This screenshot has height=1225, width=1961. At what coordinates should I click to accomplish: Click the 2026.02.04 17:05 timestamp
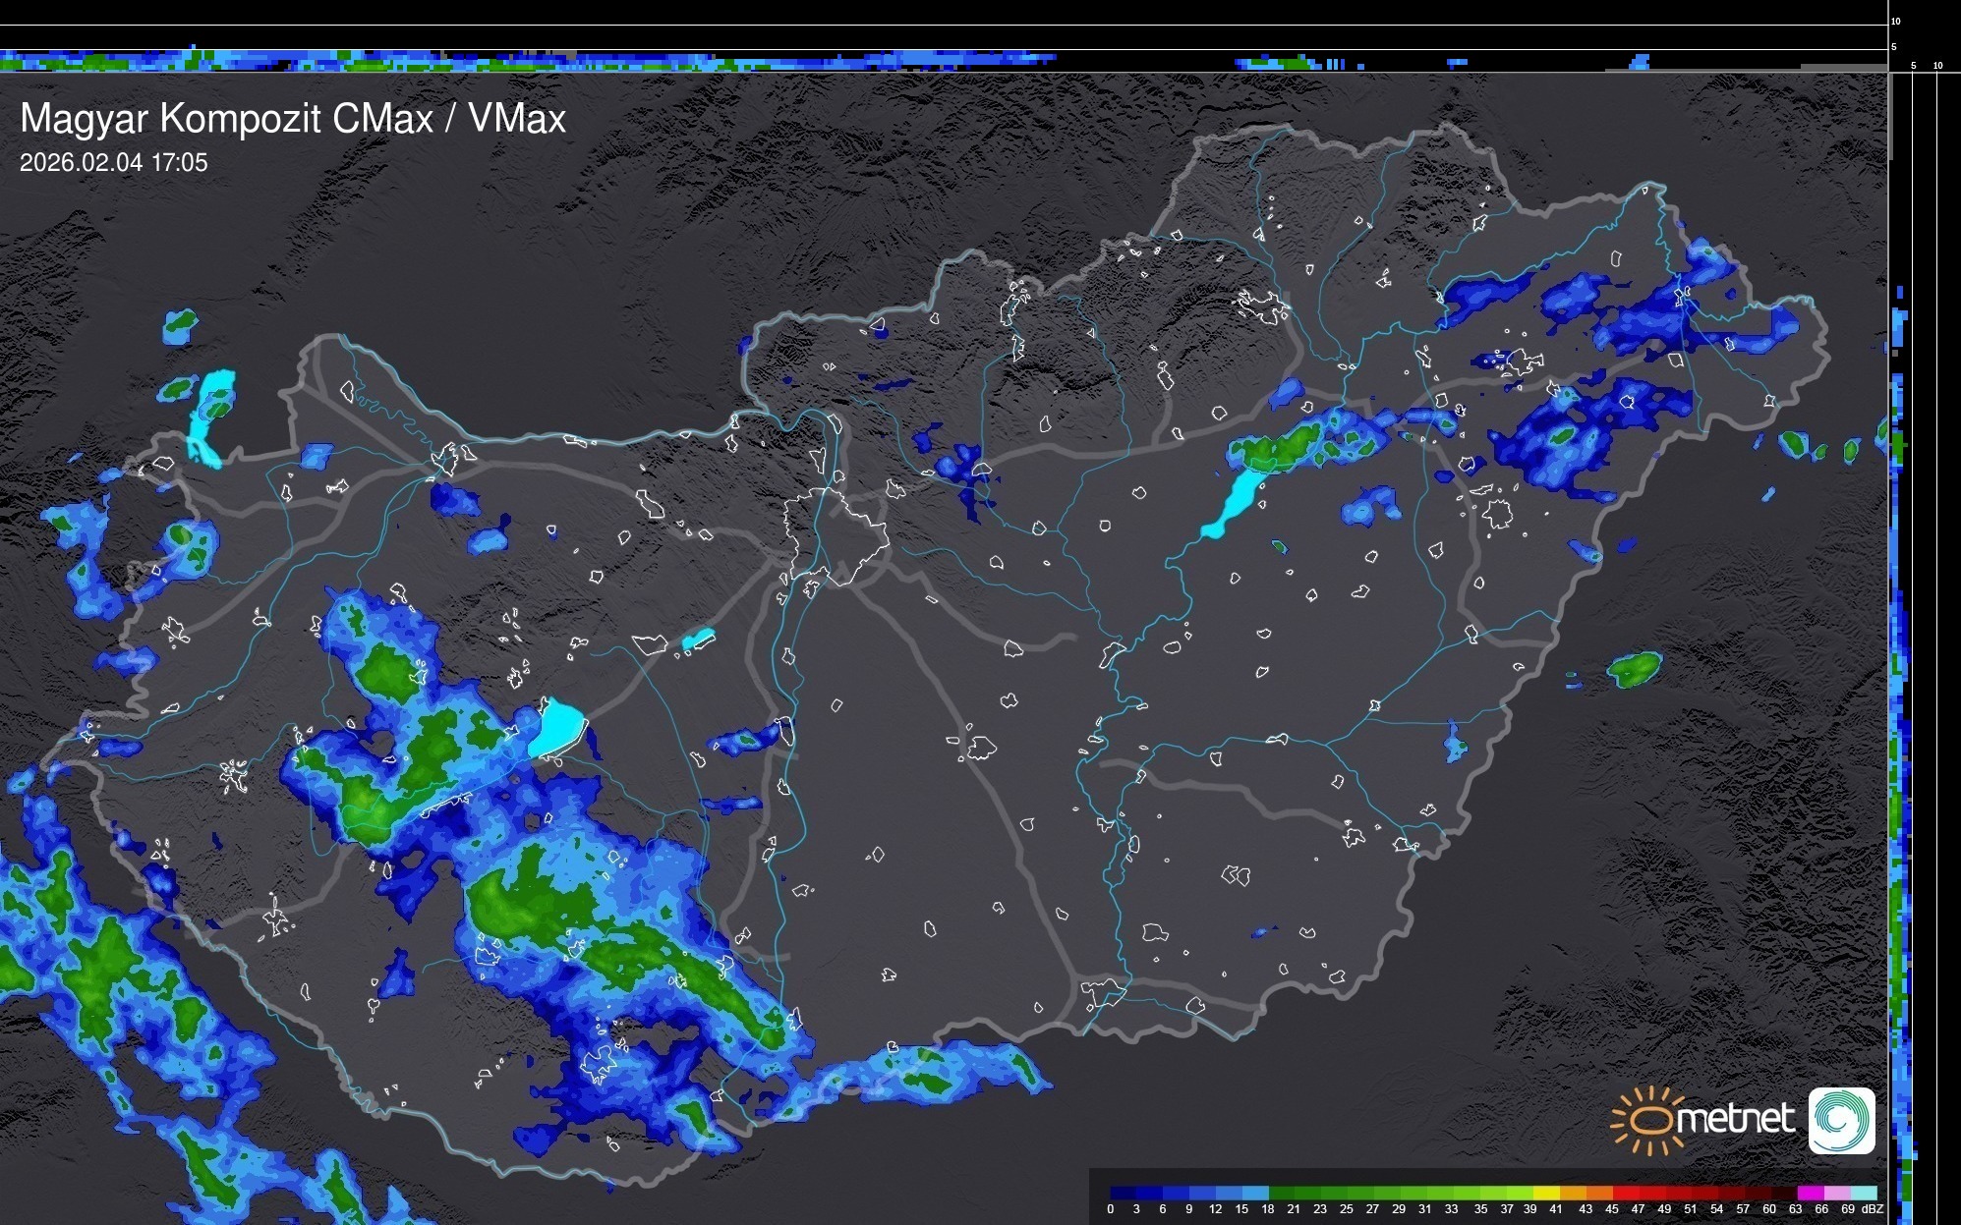(x=113, y=163)
